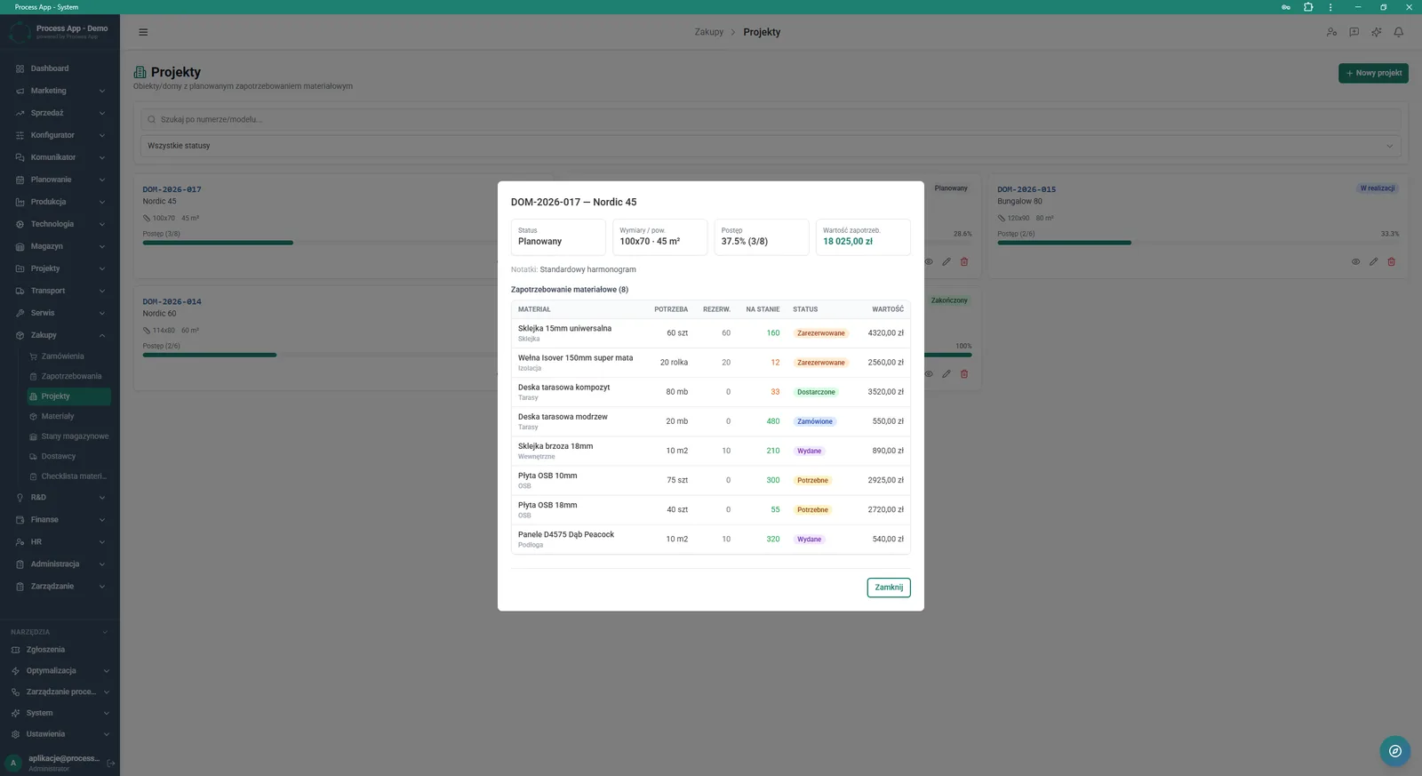Click the Zamówione status badge

815,421
